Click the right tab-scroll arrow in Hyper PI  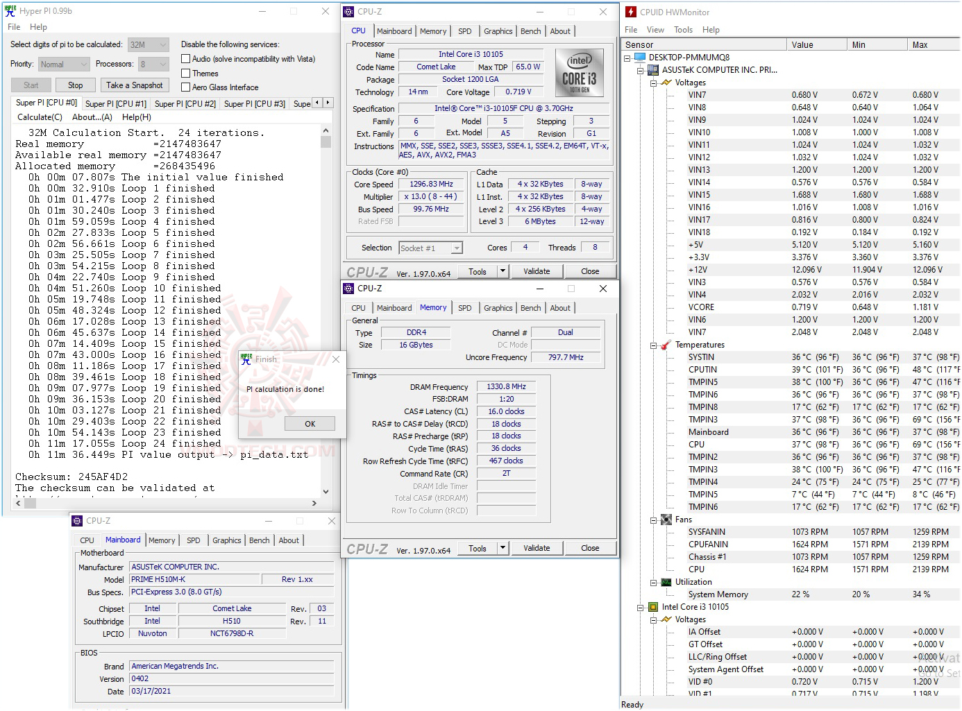click(x=328, y=103)
